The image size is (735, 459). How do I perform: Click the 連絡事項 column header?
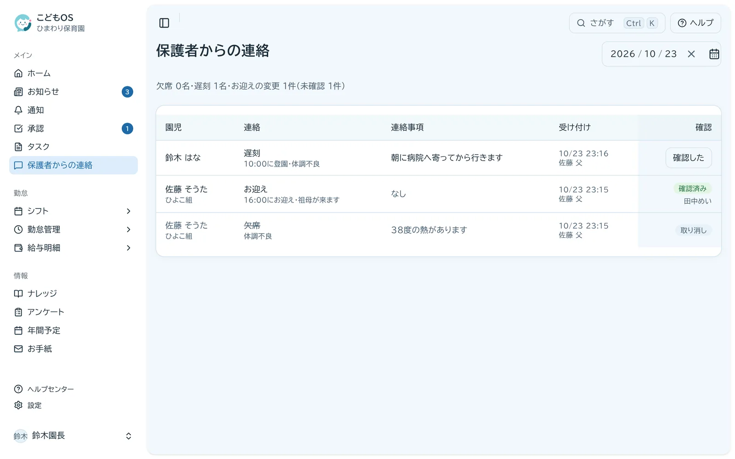[x=407, y=128]
